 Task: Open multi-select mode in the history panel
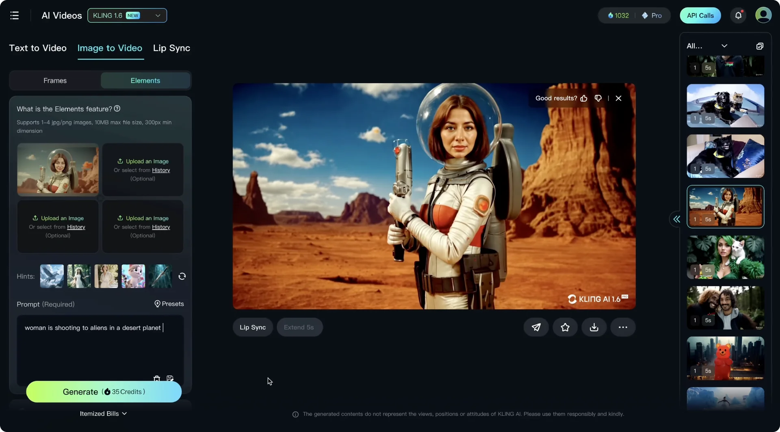(x=760, y=45)
